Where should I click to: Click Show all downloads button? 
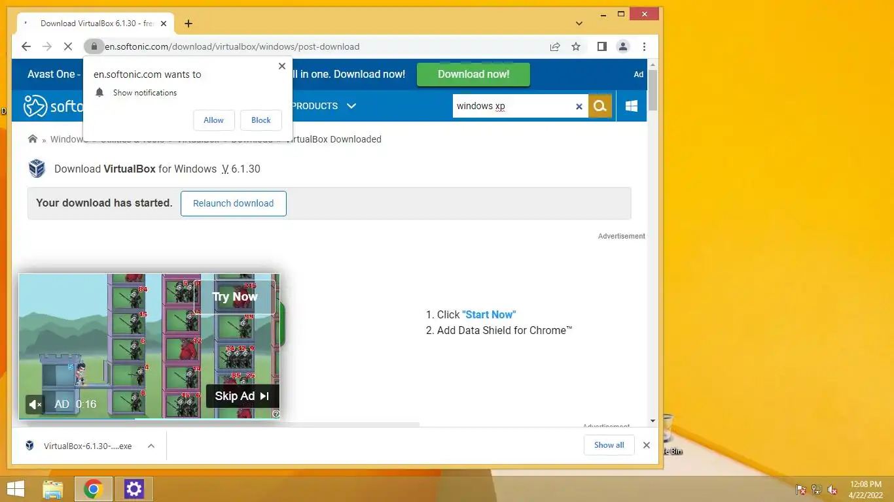click(x=609, y=445)
